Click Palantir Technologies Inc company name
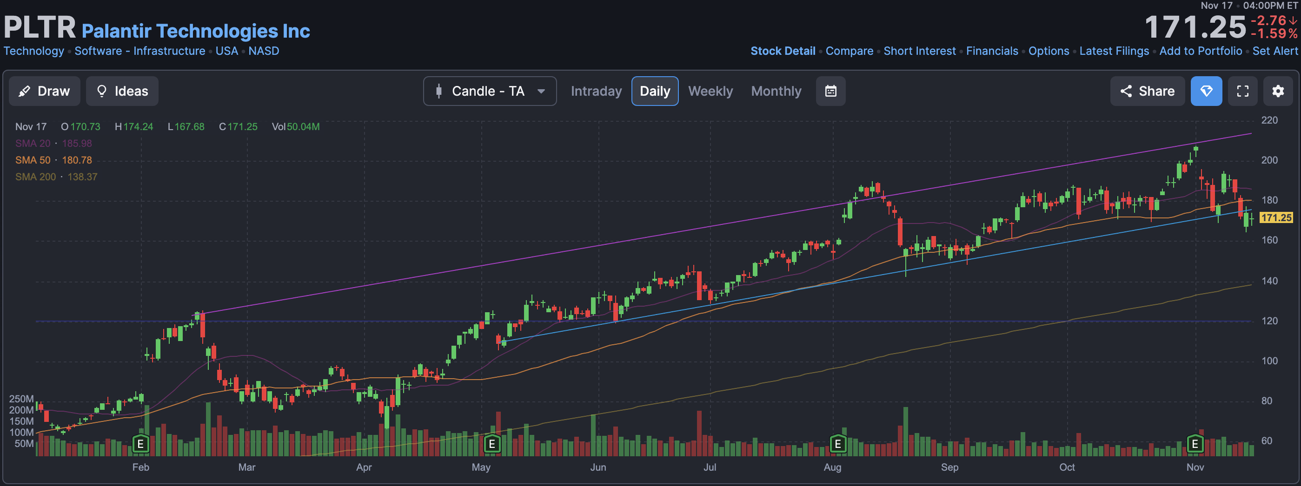Image resolution: width=1301 pixels, height=486 pixels. (x=196, y=31)
